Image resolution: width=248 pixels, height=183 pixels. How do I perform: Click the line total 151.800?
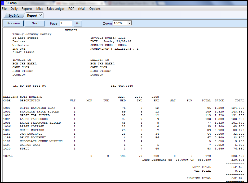pos(238,115)
